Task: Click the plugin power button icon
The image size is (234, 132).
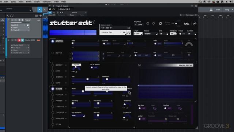Action: (50, 12)
